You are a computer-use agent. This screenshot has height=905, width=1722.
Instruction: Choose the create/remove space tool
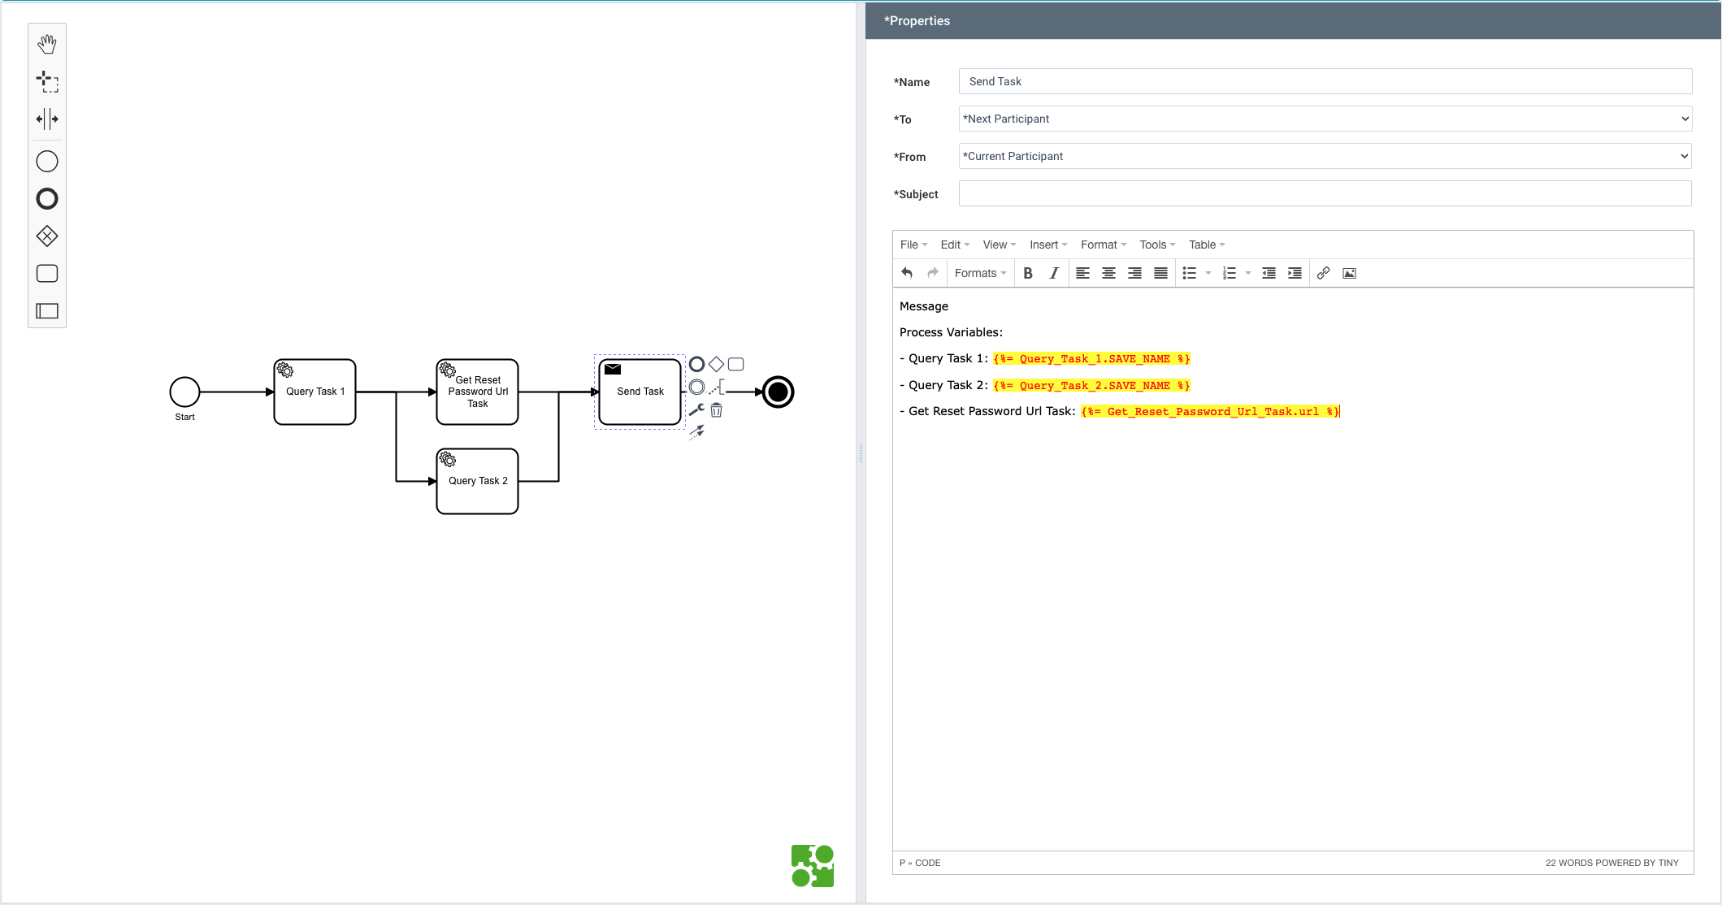click(47, 119)
